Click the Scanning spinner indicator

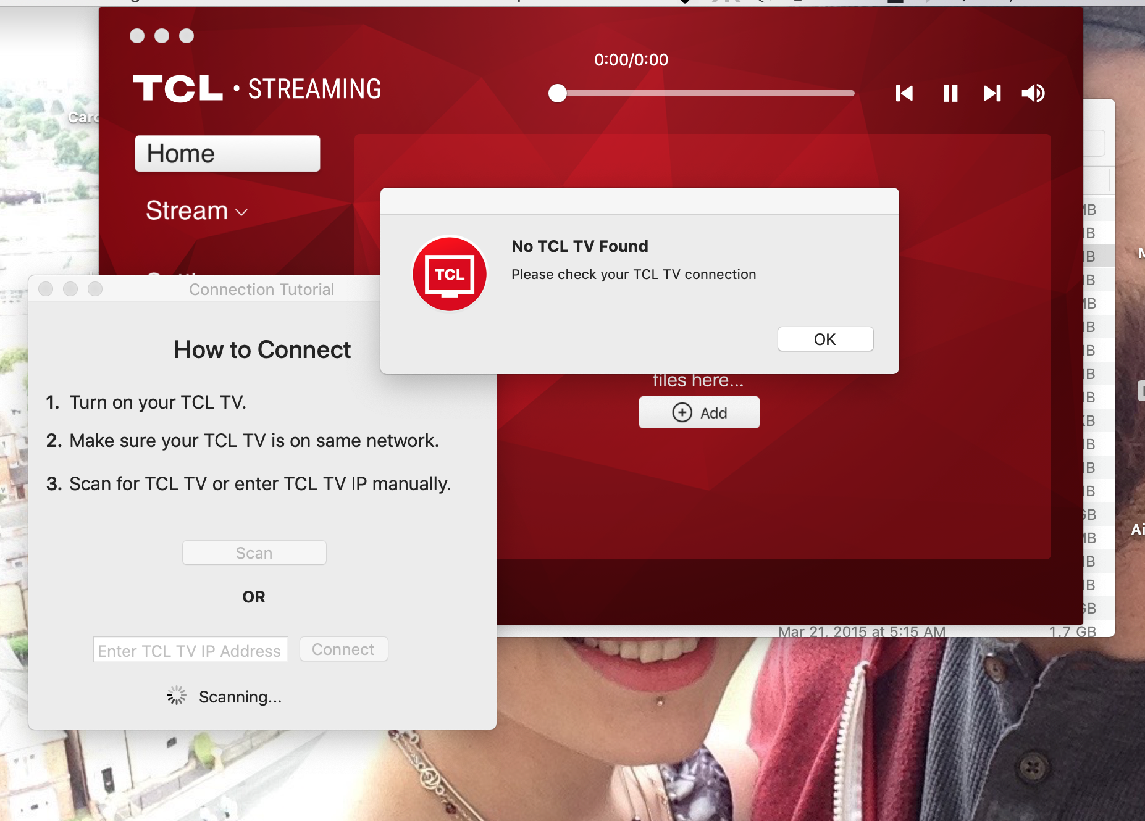(176, 696)
